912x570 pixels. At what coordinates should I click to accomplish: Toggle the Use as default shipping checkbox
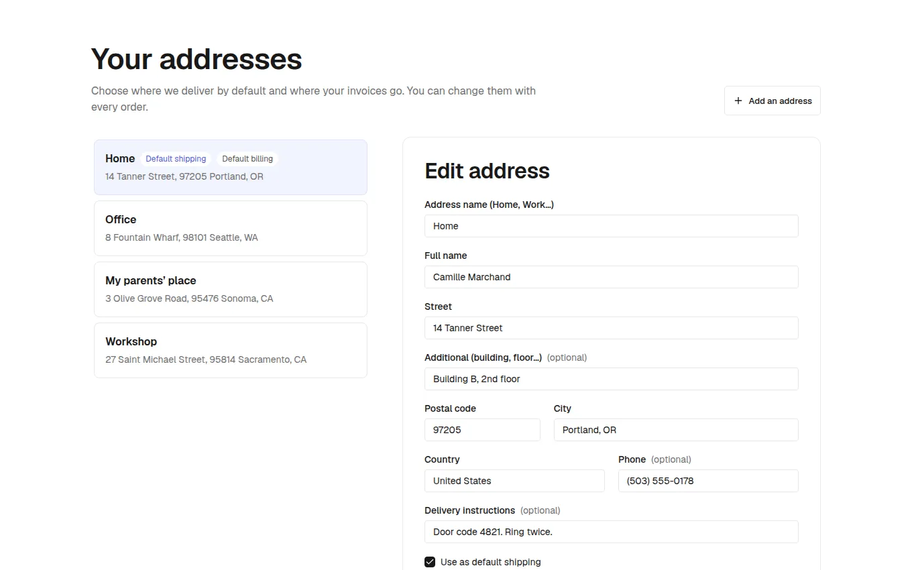[x=430, y=562]
